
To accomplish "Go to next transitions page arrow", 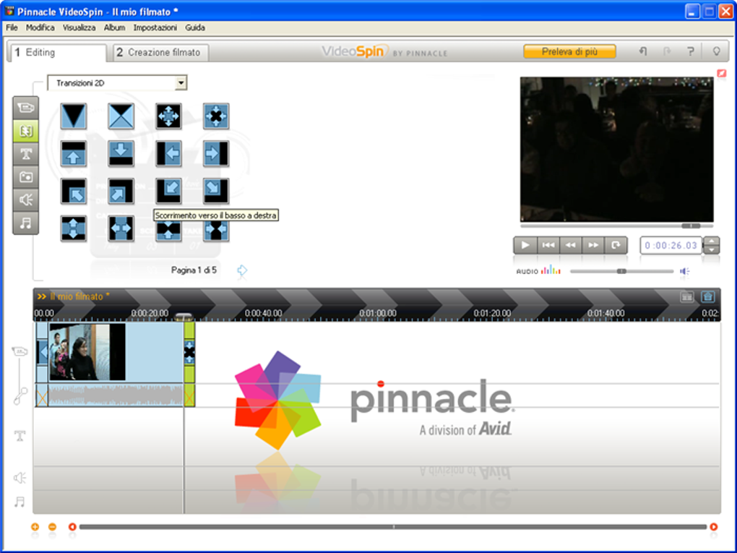I will pyautogui.click(x=241, y=270).
